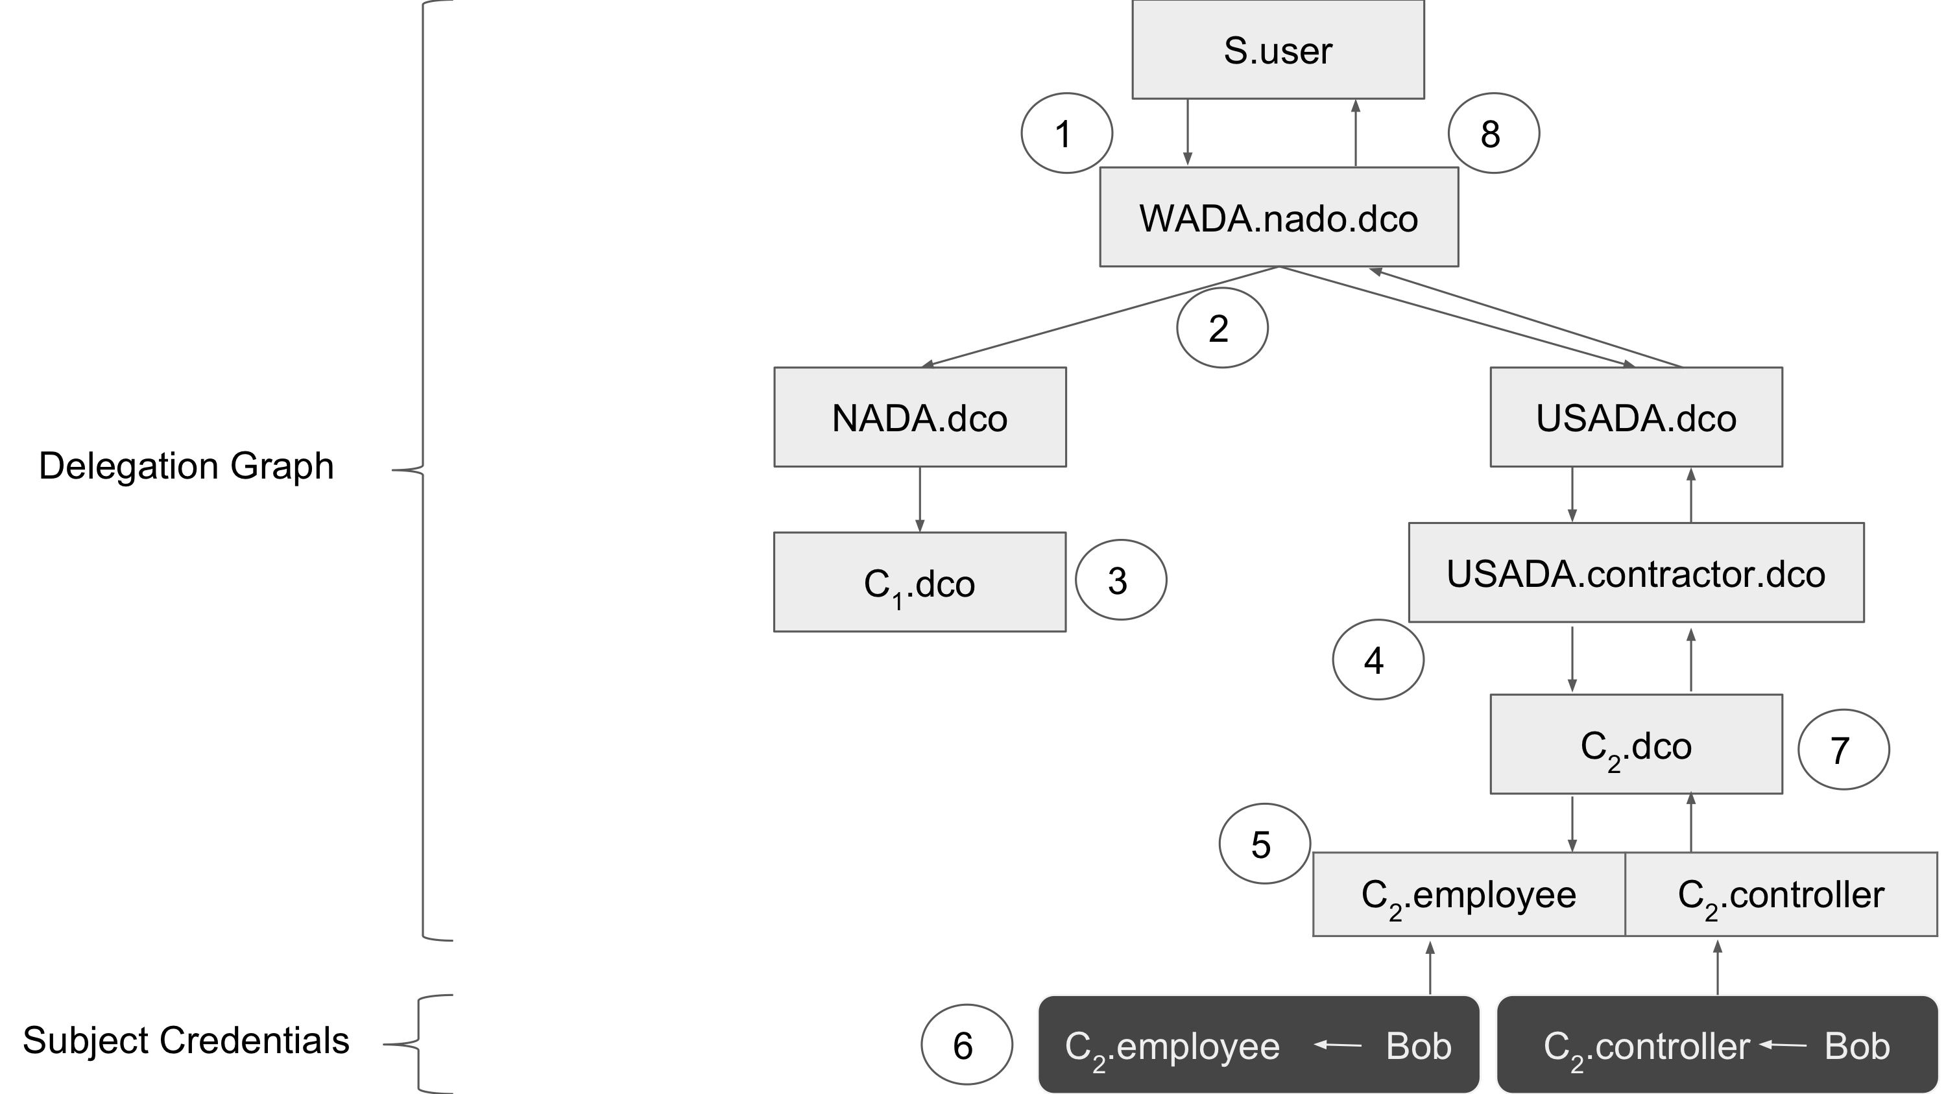Select the WADA.nado.dco node
1946x1094 pixels.
(x=1278, y=217)
